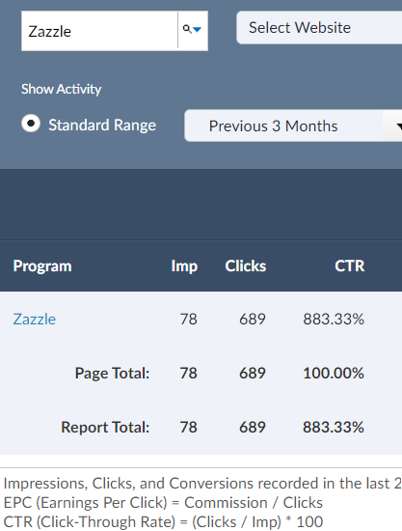Click the Report Total CTR 883.33% value
The image size is (402, 531).
(x=334, y=428)
